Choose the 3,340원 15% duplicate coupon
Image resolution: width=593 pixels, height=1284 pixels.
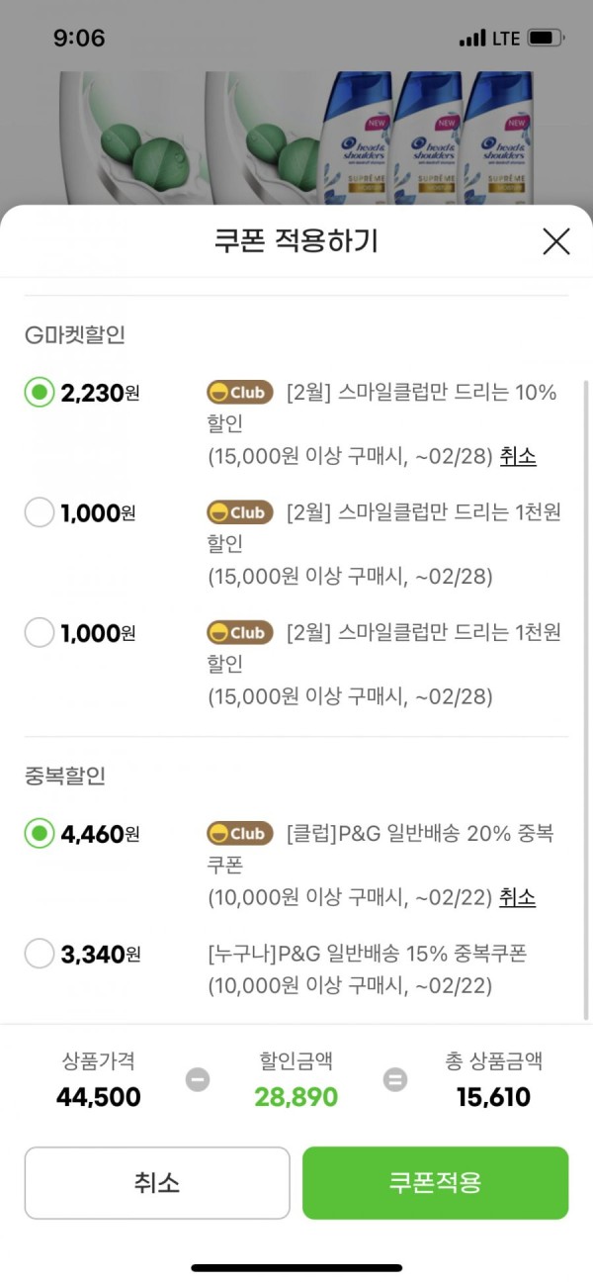pos(40,954)
